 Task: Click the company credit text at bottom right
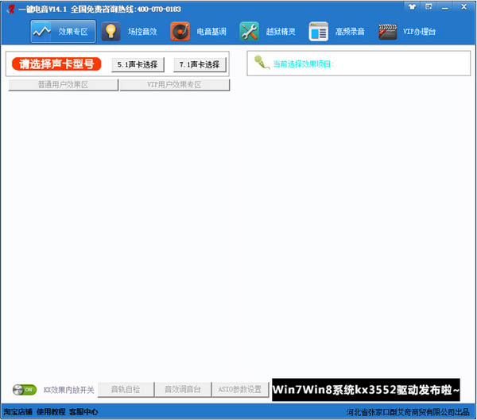tap(408, 412)
